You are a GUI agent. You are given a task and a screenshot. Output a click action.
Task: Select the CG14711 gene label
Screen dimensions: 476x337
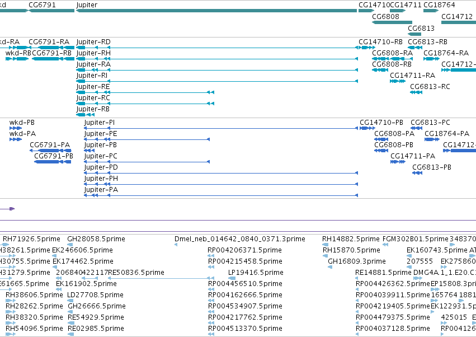[406, 5]
